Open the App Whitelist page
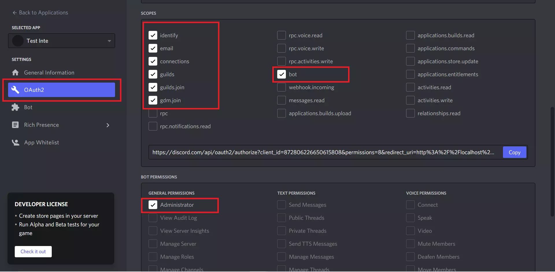555x272 pixels. pyautogui.click(x=62, y=142)
